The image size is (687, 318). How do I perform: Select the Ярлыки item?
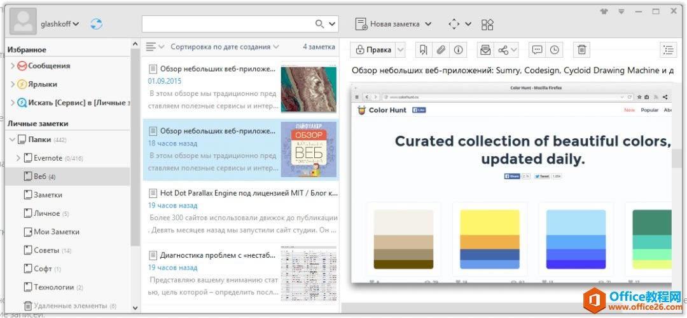tap(38, 84)
